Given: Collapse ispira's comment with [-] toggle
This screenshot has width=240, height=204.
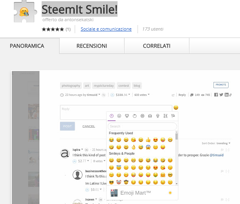Looking at the screenshot, I should (x=227, y=150).
